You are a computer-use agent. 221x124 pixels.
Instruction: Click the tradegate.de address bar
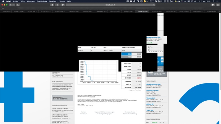110,5
